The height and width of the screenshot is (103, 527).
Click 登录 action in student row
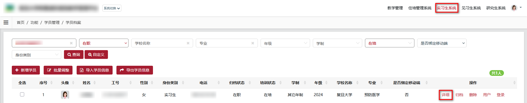501,95
